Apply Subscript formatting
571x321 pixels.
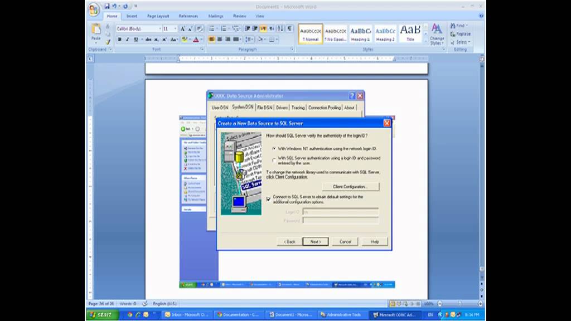pyautogui.click(x=156, y=40)
